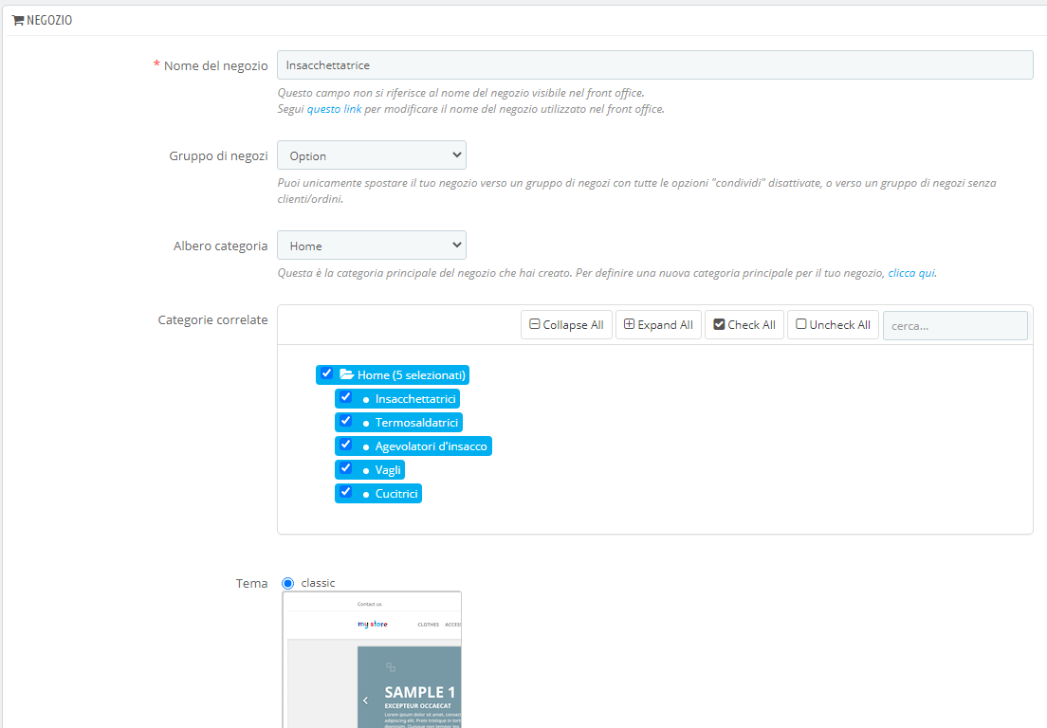This screenshot has width=1047, height=728.
Task: Open the Albero categoria dropdown
Action: pos(372,246)
